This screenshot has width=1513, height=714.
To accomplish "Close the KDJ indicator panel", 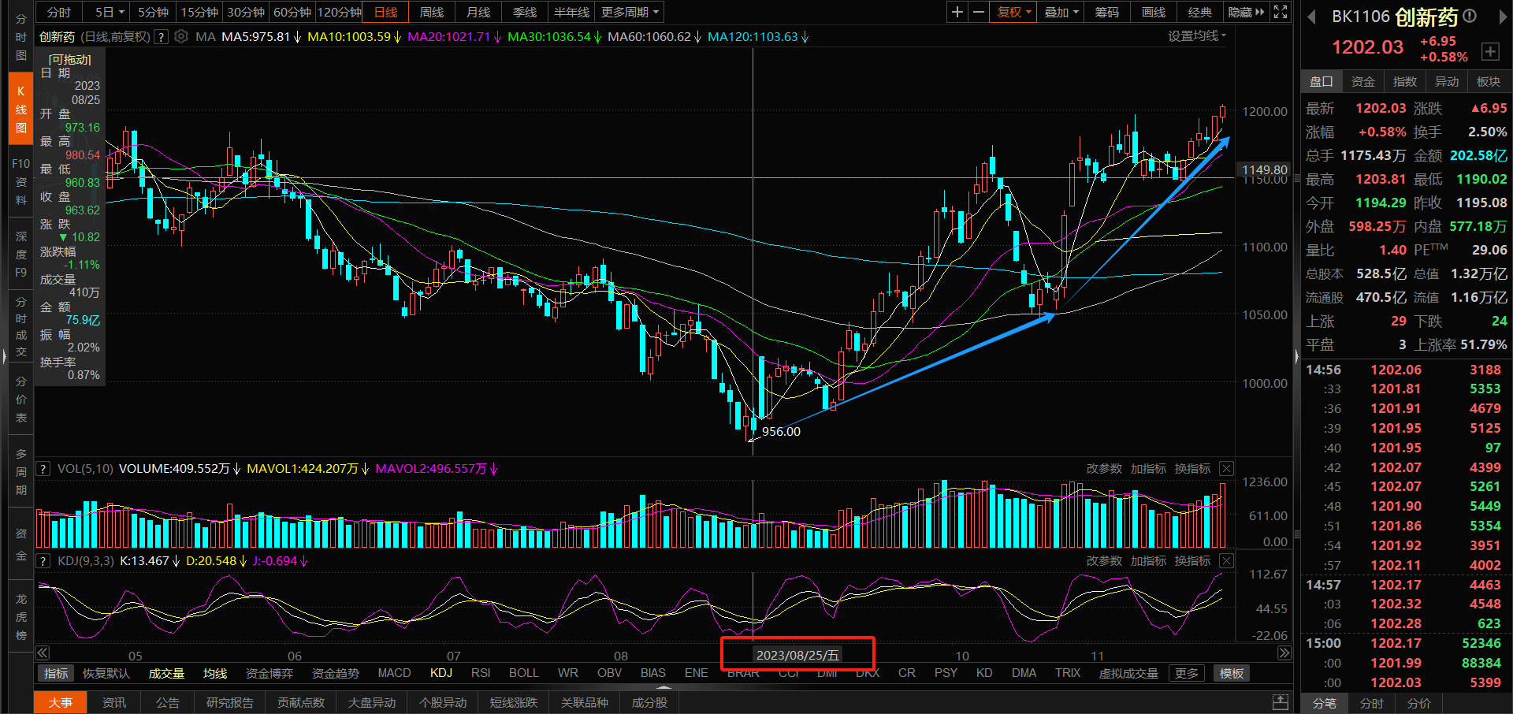I will 1226,560.
